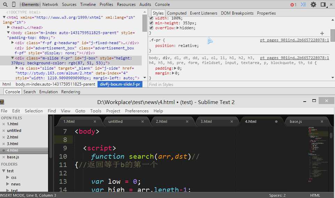
Task: Open the Preferences menu in Sublime Text
Action: [x=137, y=111]
